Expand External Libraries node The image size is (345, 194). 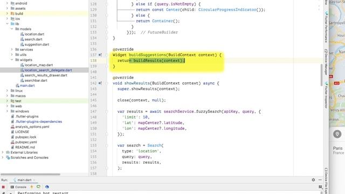[2, 152]
